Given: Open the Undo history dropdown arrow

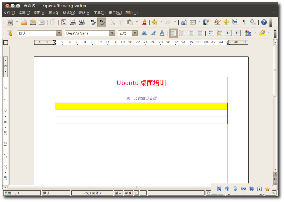Looking at the screenshot, I should tap(161, 22).
